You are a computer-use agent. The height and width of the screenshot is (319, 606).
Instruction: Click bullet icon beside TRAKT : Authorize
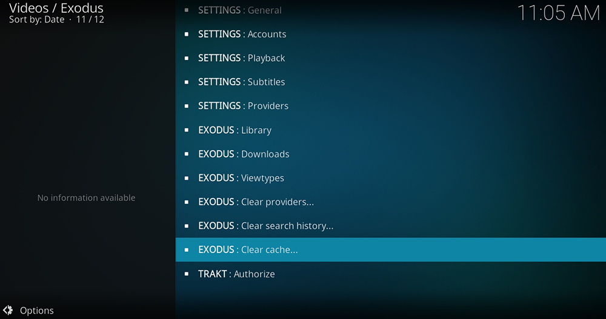[x=187, y=274]
